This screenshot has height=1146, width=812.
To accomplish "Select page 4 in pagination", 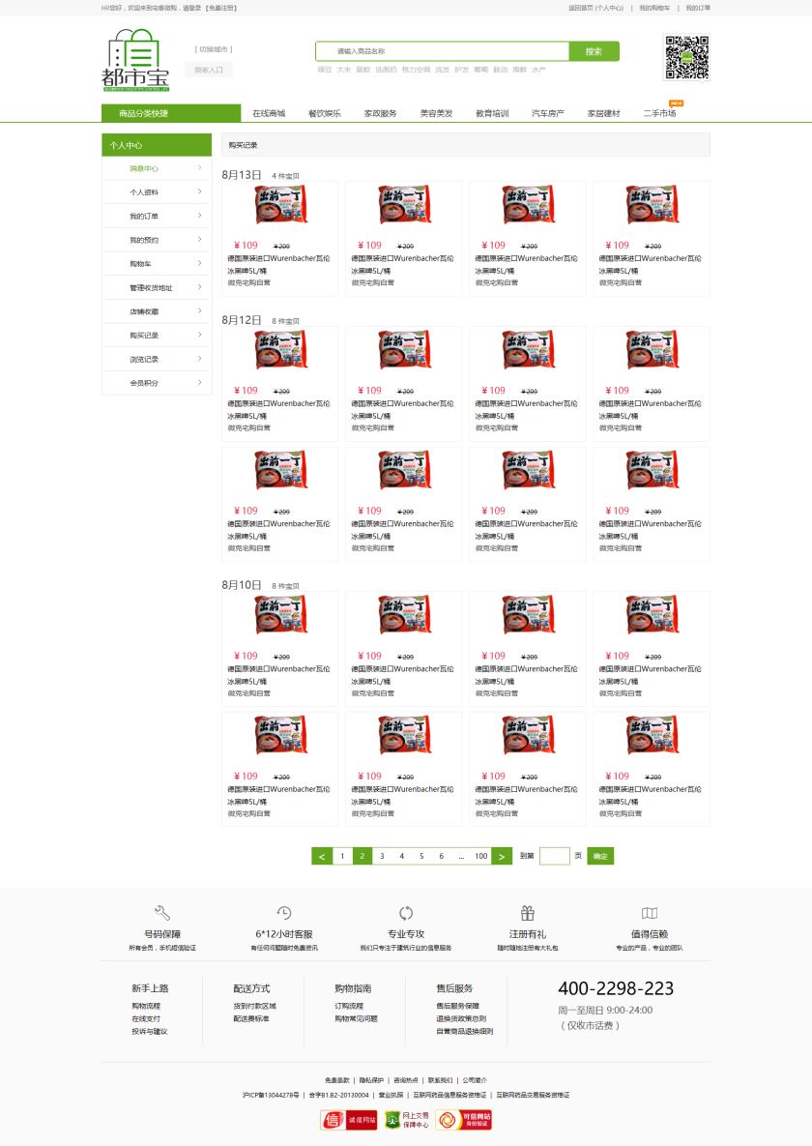I will pos(401,856).
